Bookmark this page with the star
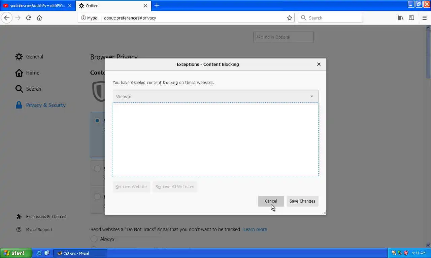The width and height of the screenshot is (431, 258). 289,18
